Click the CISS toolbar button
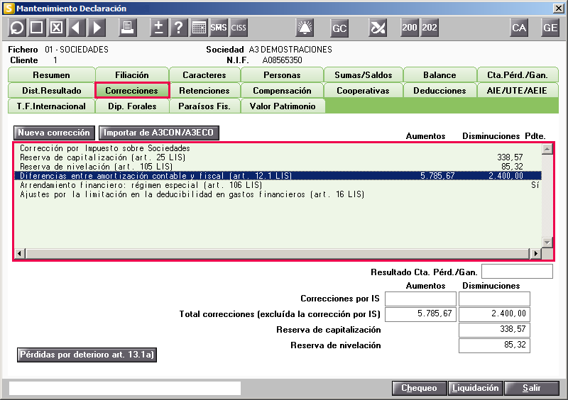Image resolution: width=568 pixels, height=400 pixels. click(x=239, y=28)
